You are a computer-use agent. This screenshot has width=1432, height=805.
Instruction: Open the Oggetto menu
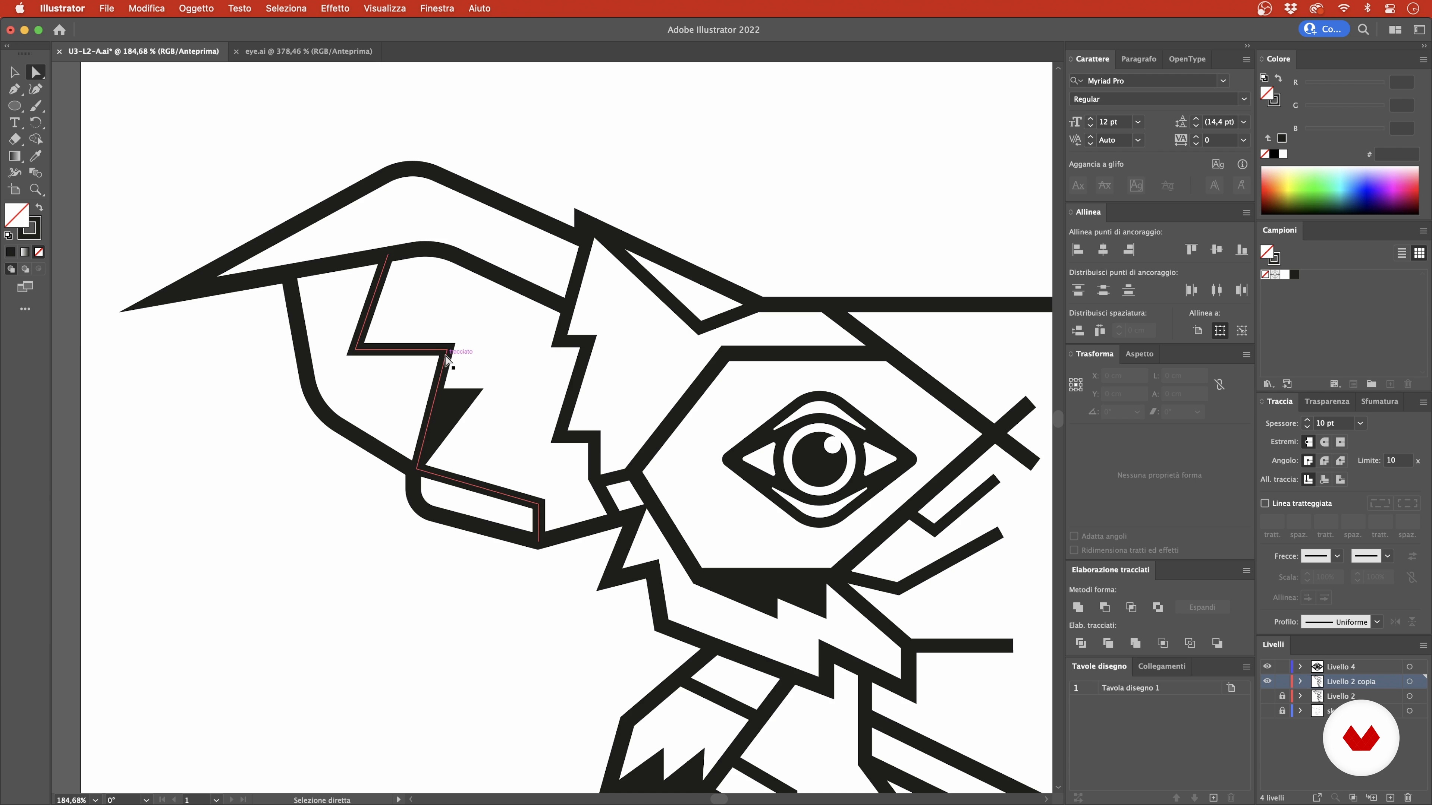[x=196, y=8]
